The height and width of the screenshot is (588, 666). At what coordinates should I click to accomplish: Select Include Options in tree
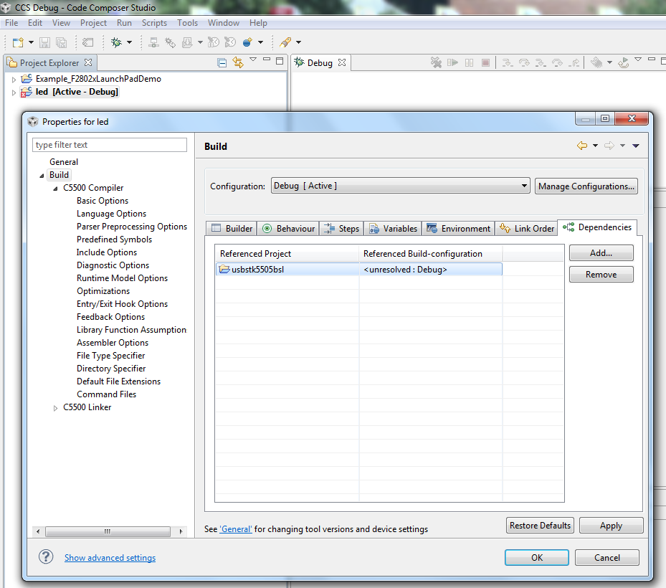tap(107, 252)
